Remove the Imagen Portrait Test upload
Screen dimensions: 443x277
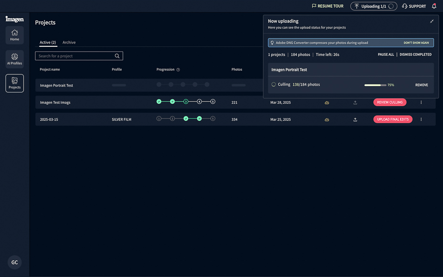click(422, 85)
